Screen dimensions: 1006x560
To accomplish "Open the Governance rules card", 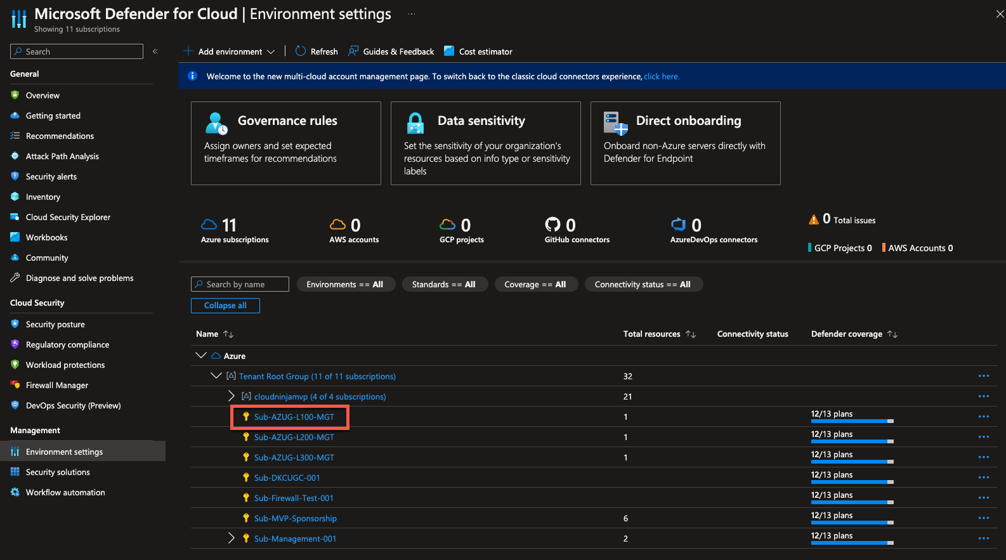I will click(286, 143).
